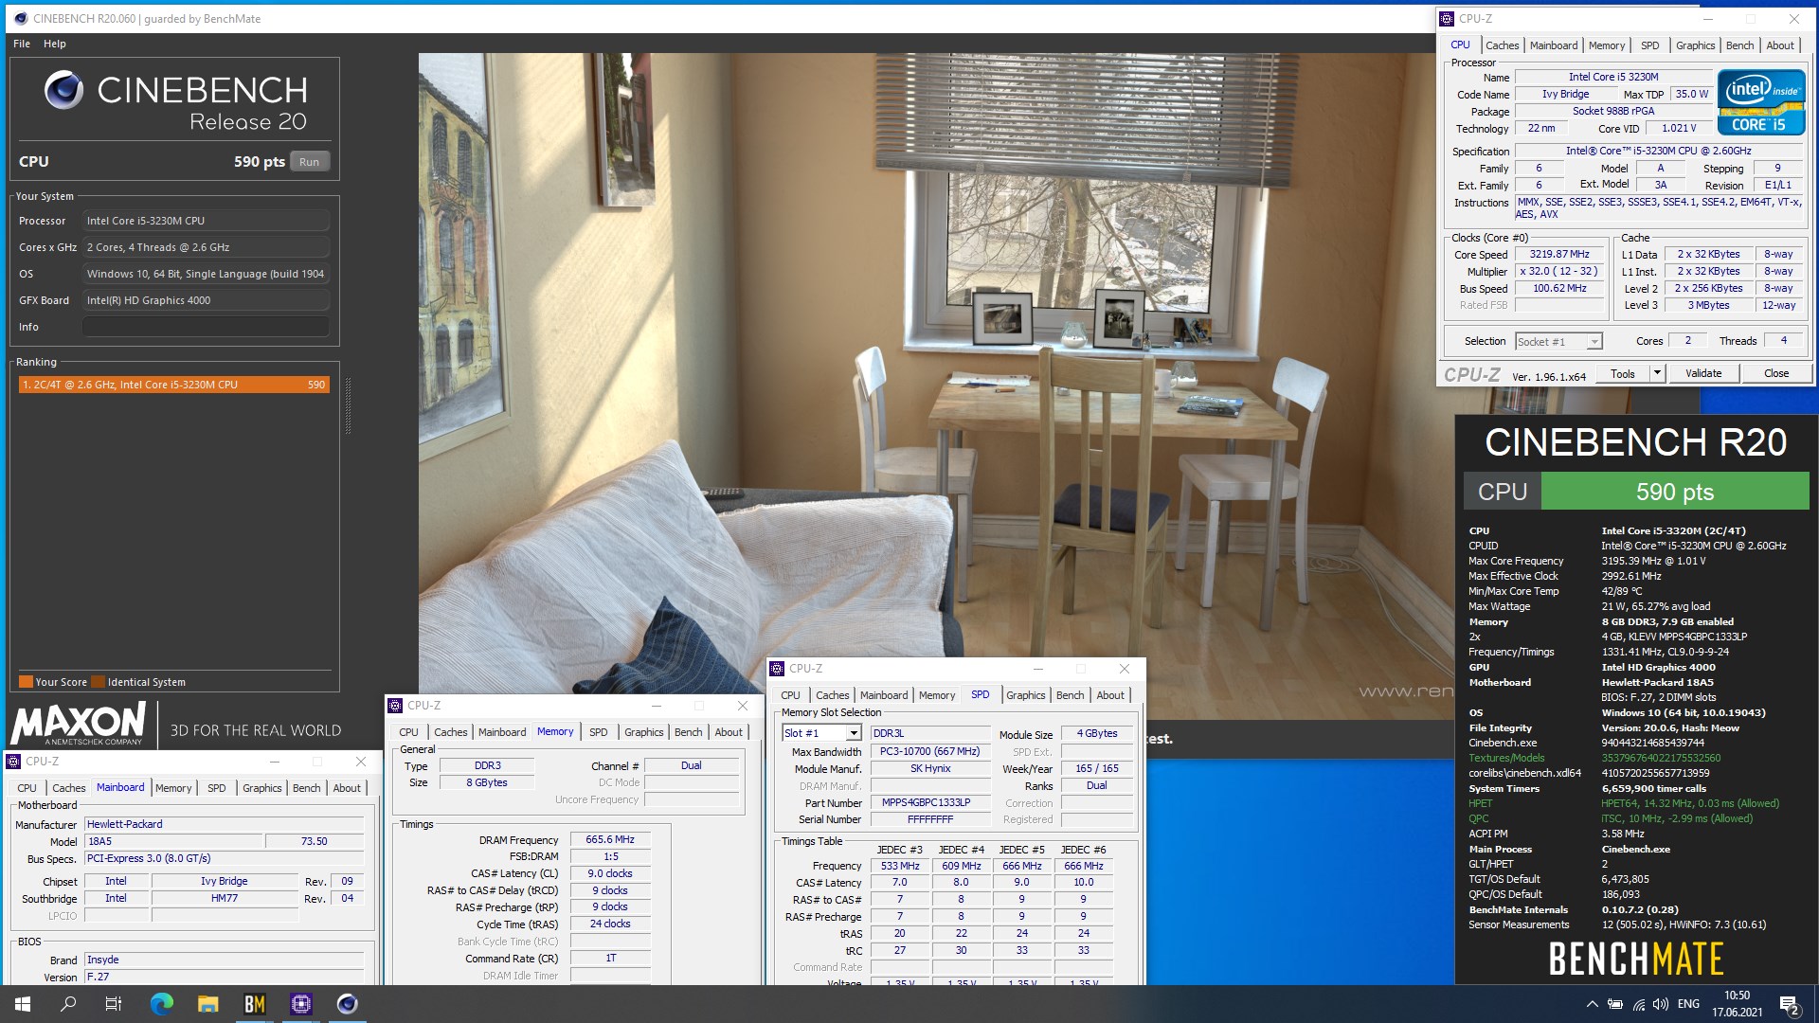The width and height of the screenshot is (1819, 1023).
Task: Click the Cinebench logo sphere icon
Action: click(63, 90)
